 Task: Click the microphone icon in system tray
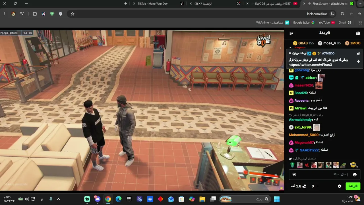pos(51,199)
